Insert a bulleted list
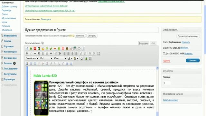Viewport: 206px width, 116px height. pyautogui.click(x=43, y=53)
